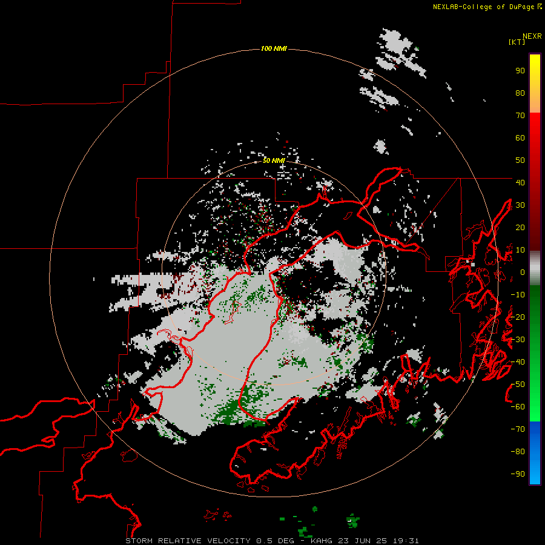This screenshot has height=545, width=545.
Task: Click the 20 knot colorbar value
Action: click(520, 227)
